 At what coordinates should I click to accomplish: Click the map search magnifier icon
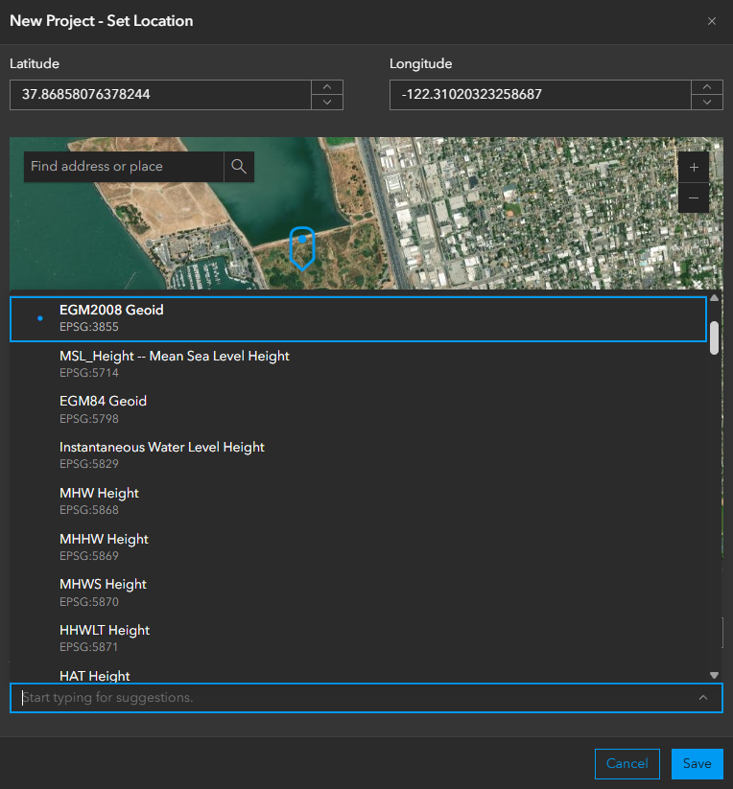point(239,167)
